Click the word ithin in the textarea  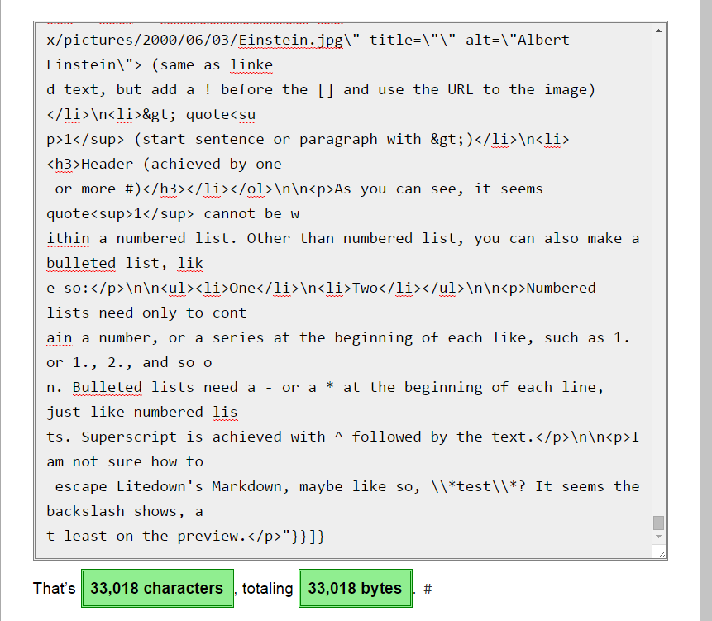point(68,238)
